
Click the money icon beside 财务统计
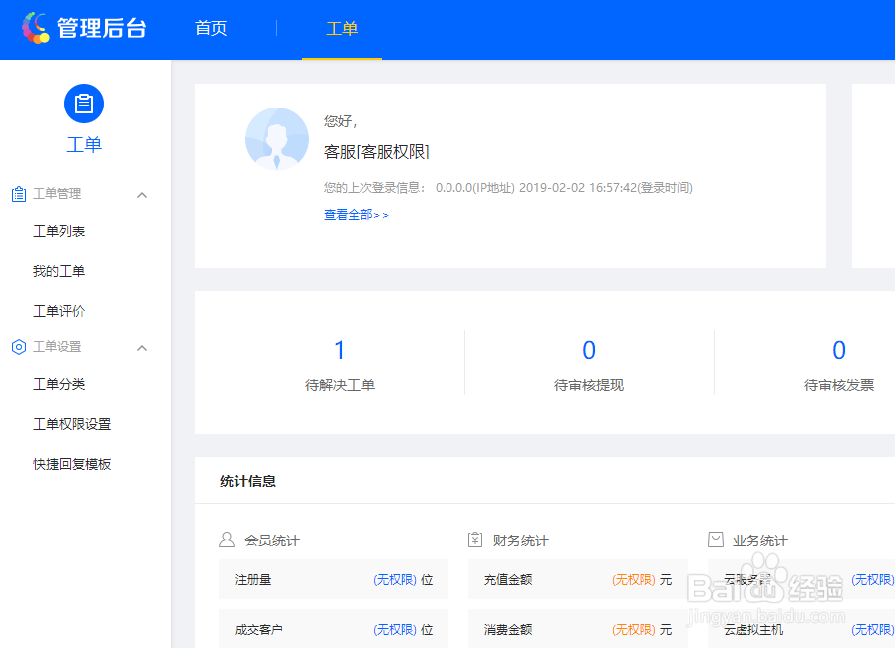474,540
